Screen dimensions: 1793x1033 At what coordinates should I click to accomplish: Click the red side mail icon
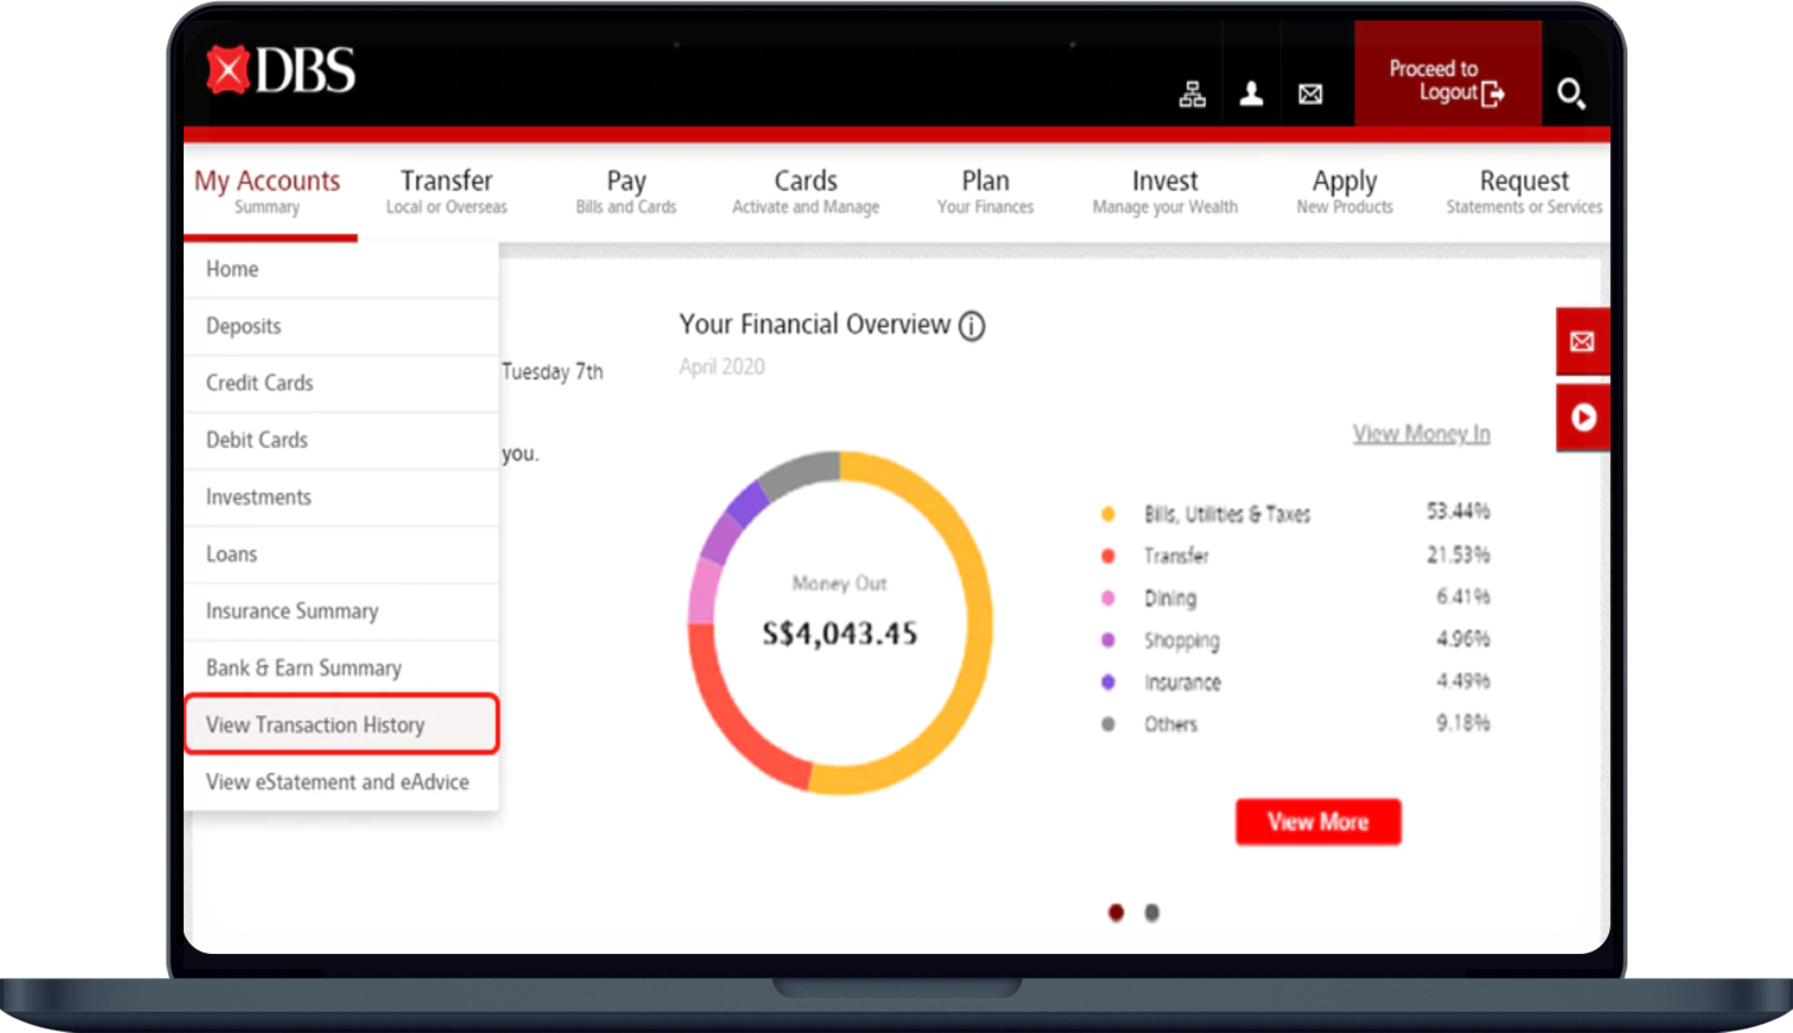1582,342
